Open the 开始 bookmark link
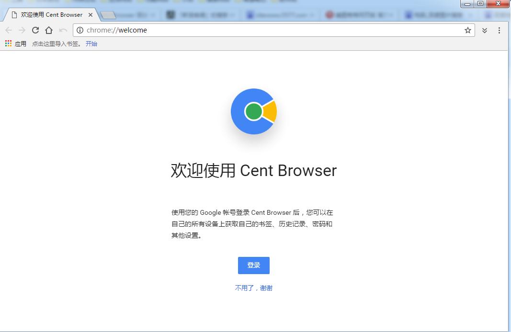This screenshot has height=332, width=511. [91, 44]
